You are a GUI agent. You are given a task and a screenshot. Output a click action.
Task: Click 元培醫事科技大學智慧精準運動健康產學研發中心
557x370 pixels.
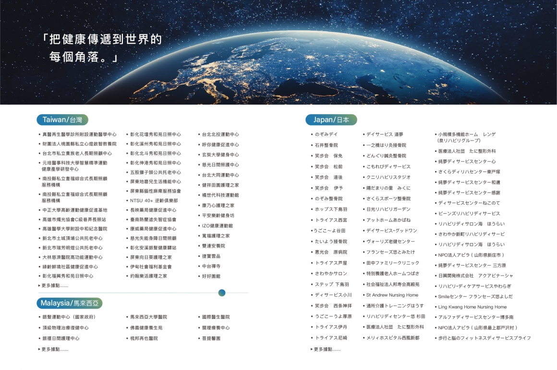click(74, 166)
